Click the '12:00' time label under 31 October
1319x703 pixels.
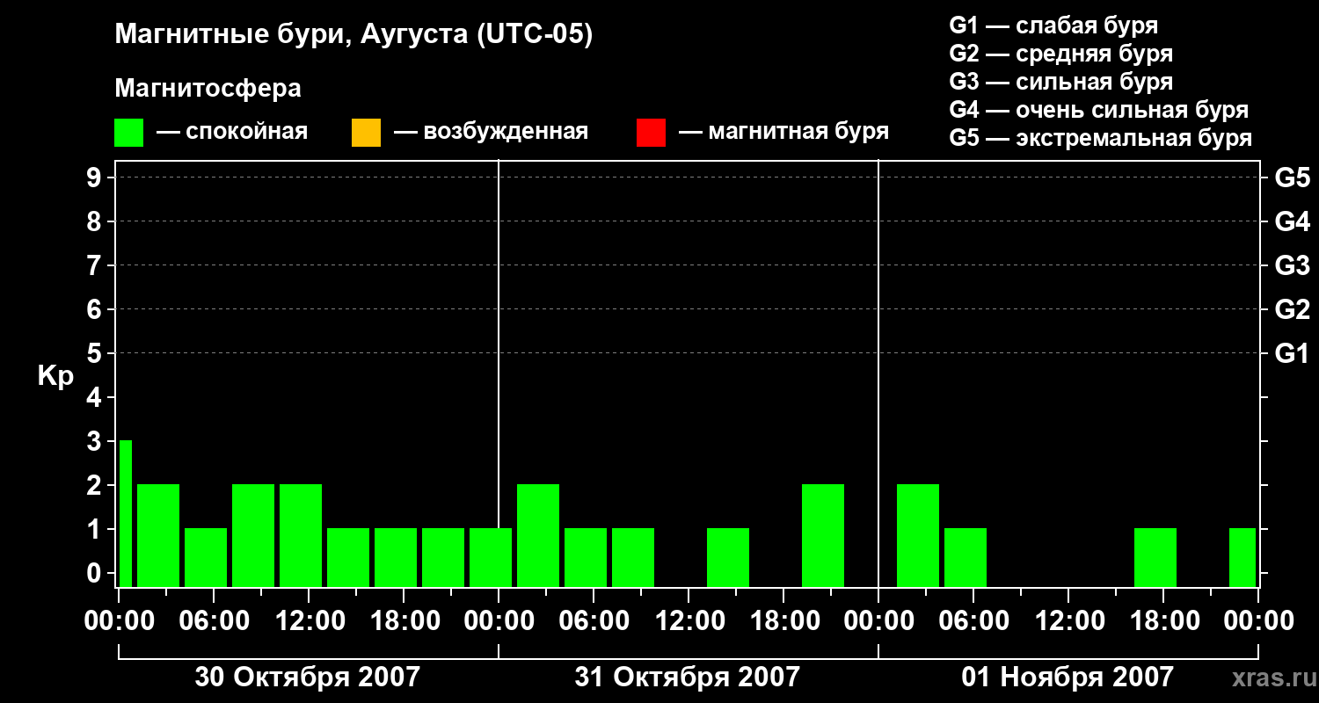coord(689,621)
